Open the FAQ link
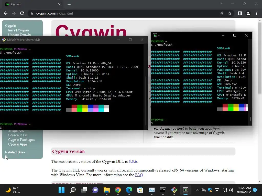This screenshot has width=262, height=196. click(139, 175)
